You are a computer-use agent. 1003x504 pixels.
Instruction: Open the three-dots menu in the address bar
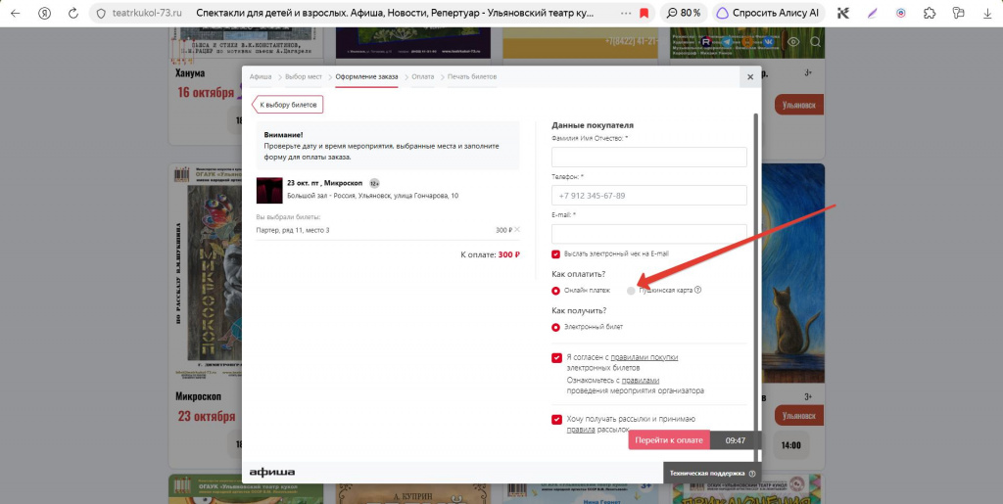626,13
